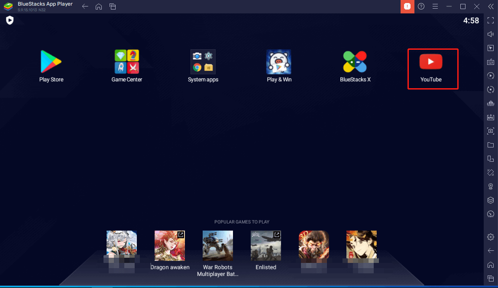The width and height of the screenshot is (498, 288).
Task: Click the 4:58 clock display
Action: (471, 21)
